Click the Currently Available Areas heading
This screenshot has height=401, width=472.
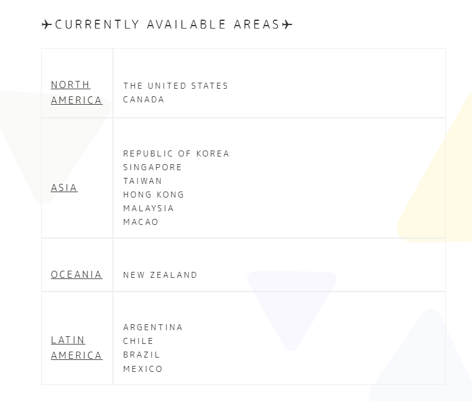point(167,24)
